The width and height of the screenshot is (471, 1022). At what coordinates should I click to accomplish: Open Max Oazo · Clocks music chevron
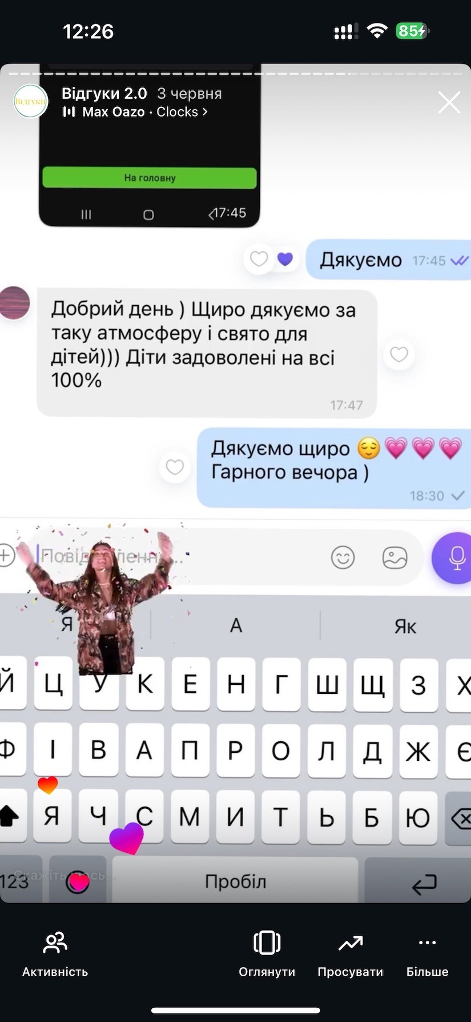pos(204,111)
